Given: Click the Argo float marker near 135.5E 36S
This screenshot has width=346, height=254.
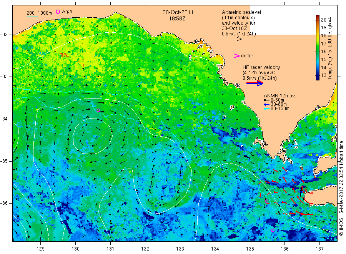Looking at the screenshot, I should click(266, 201).
